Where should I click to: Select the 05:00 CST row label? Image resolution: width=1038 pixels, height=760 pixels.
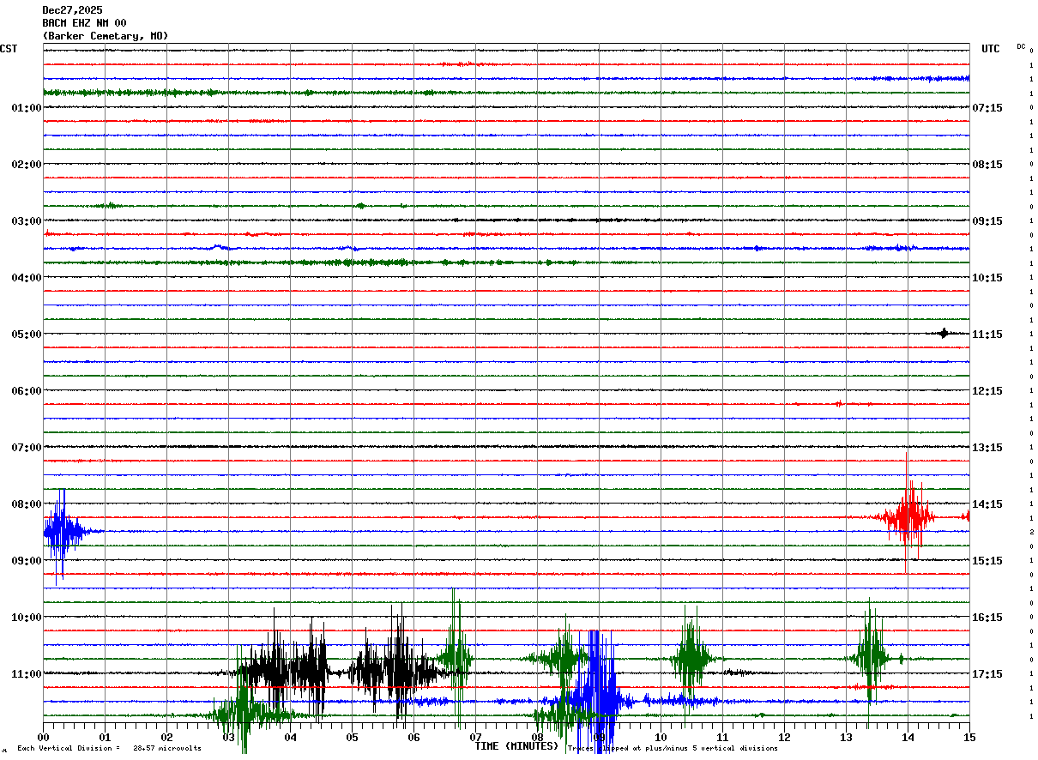tap(26, 335)
